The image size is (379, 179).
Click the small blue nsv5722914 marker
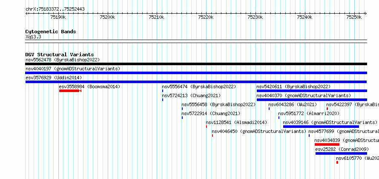click(x=182, y=118)
